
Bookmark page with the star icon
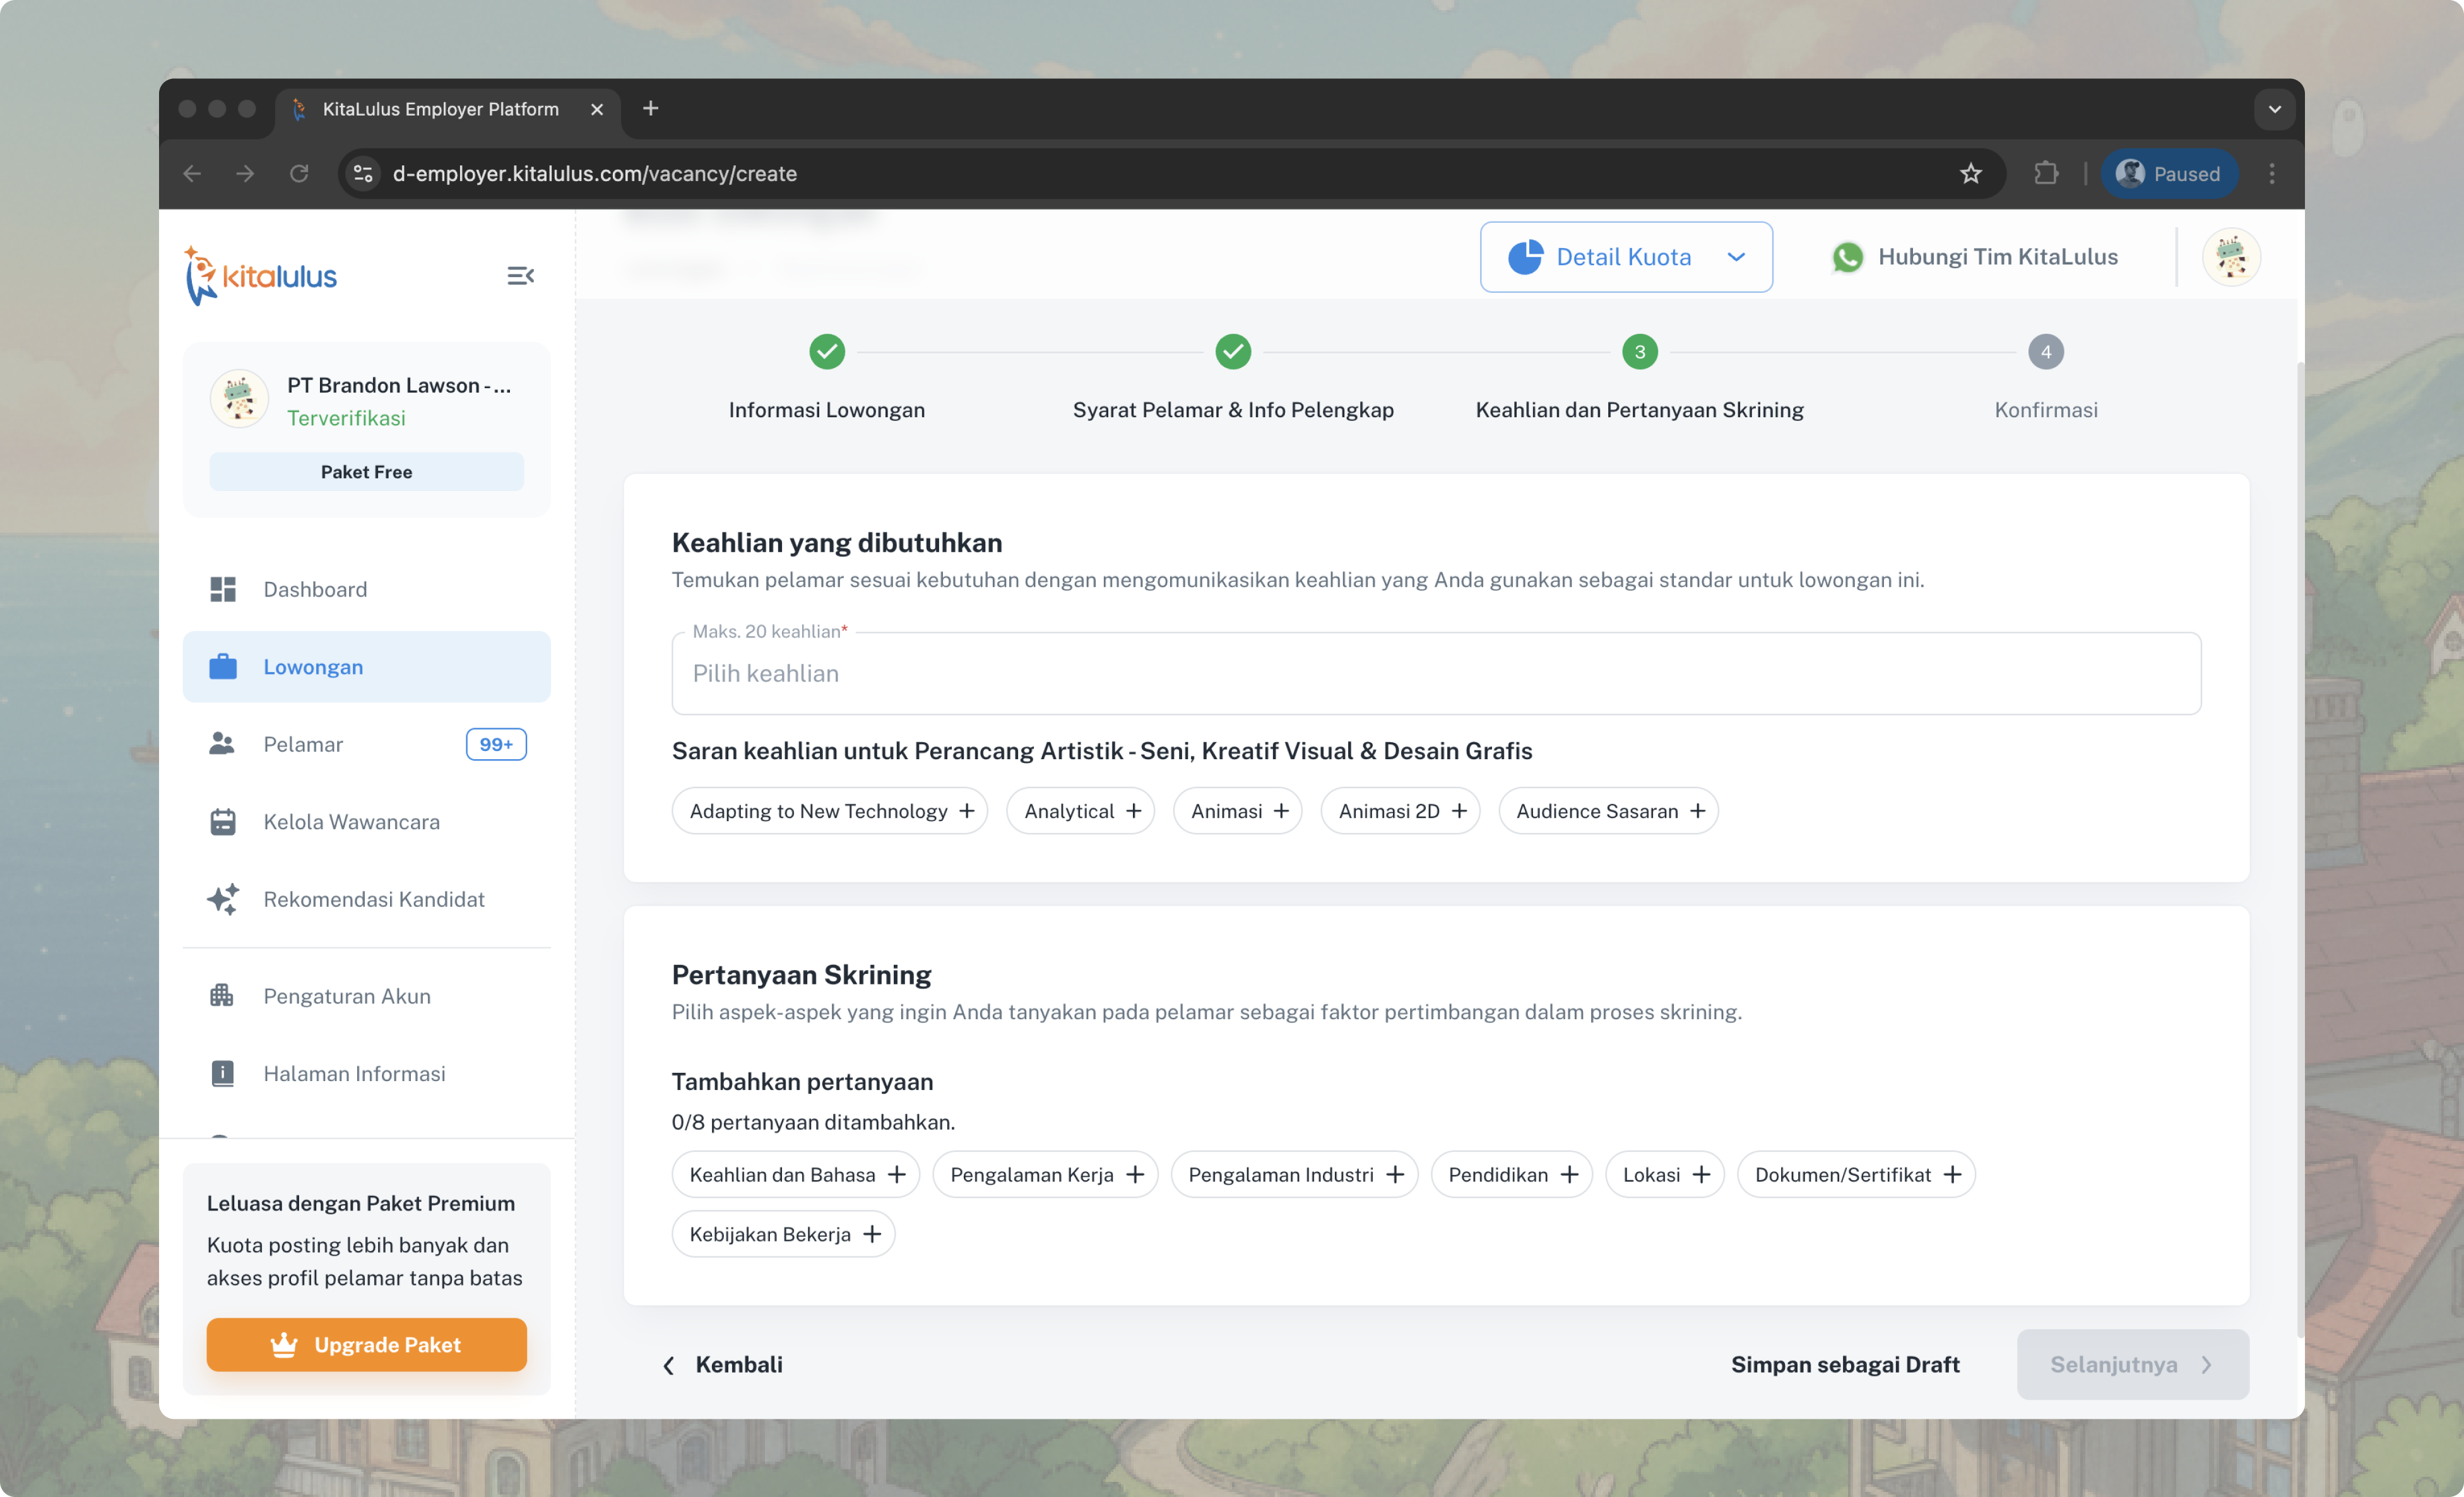pos(1970,174)
